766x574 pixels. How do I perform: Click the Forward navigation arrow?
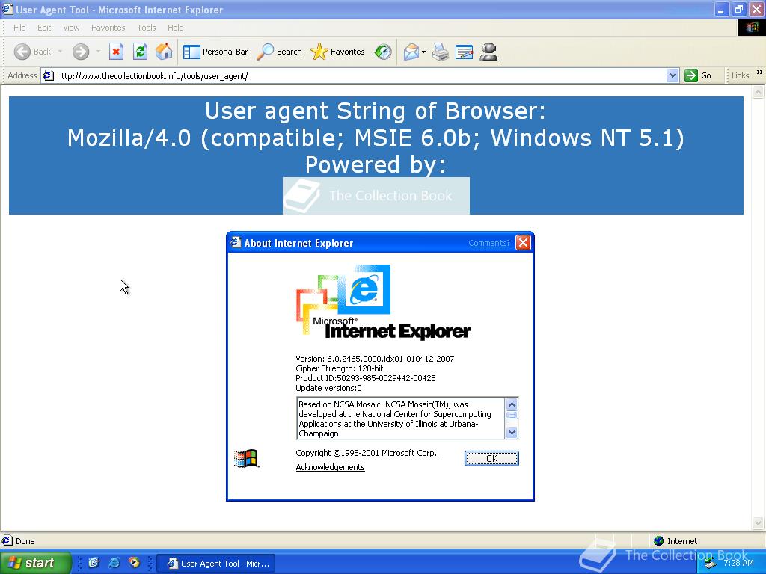(x=81, y=52)
